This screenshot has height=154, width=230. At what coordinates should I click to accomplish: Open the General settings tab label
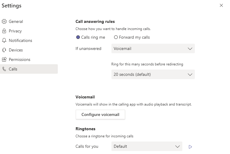tap(16, 21)
